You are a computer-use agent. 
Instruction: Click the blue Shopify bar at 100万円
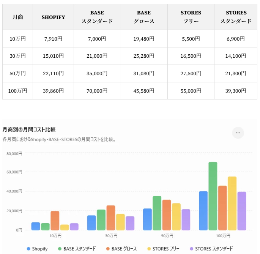point(203,211)
